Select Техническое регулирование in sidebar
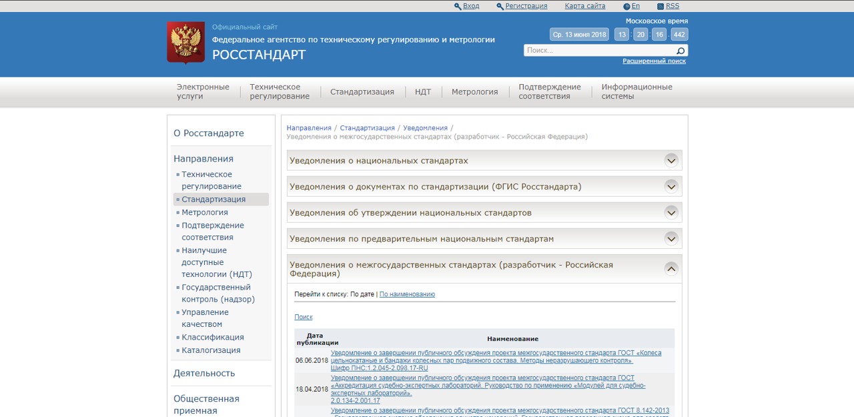 click(x=211, y=180)
